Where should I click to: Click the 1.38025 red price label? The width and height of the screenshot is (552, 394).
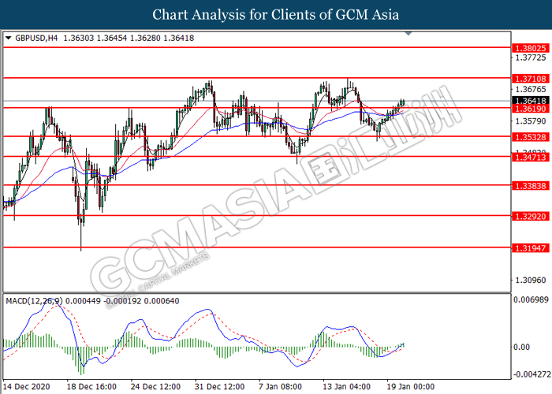(531, 48)
